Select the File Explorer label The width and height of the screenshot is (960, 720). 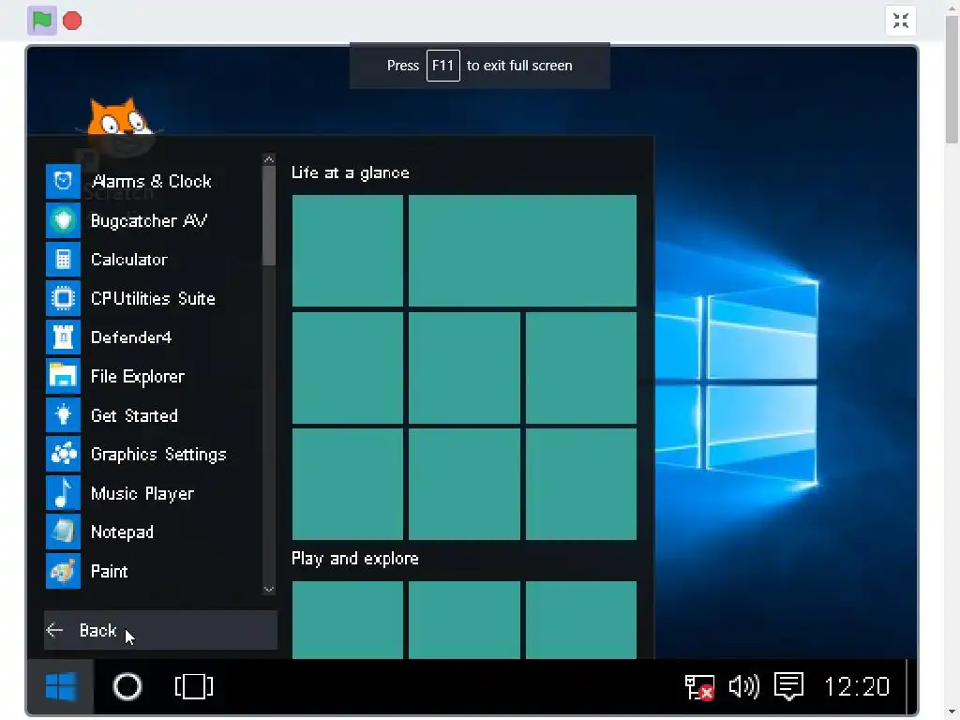137,377
